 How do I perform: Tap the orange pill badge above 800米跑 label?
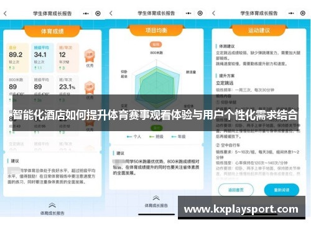click(x=156, y=45)
